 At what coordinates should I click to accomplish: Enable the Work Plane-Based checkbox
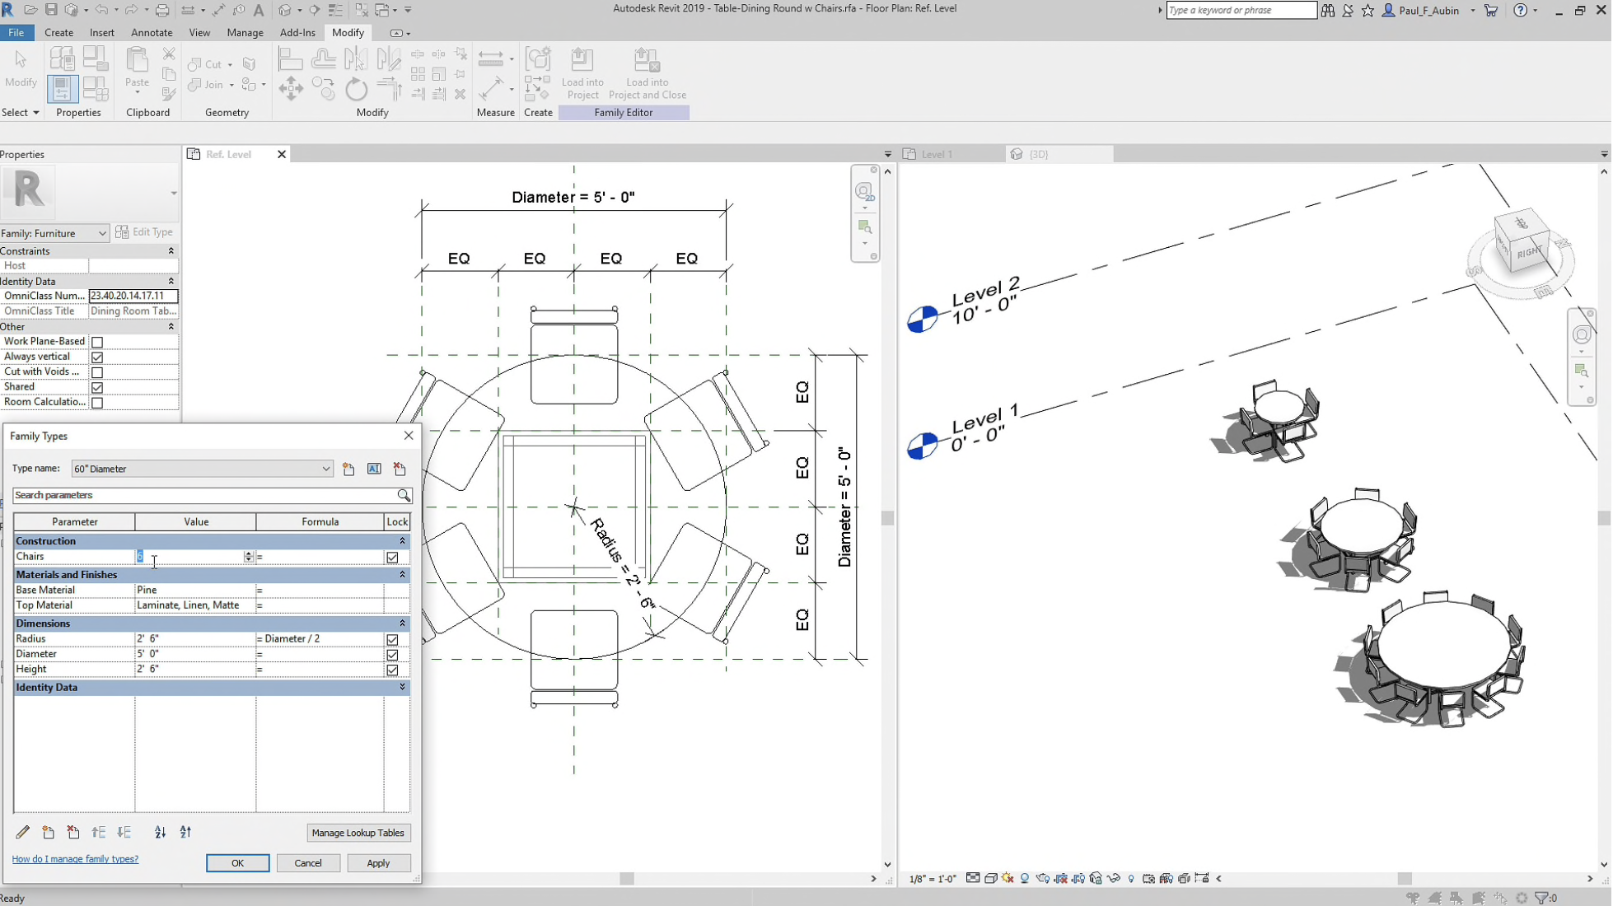click(x=97, y=341)
